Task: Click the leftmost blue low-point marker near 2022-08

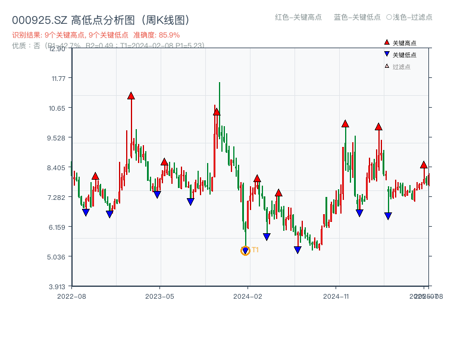Action: 85,211
